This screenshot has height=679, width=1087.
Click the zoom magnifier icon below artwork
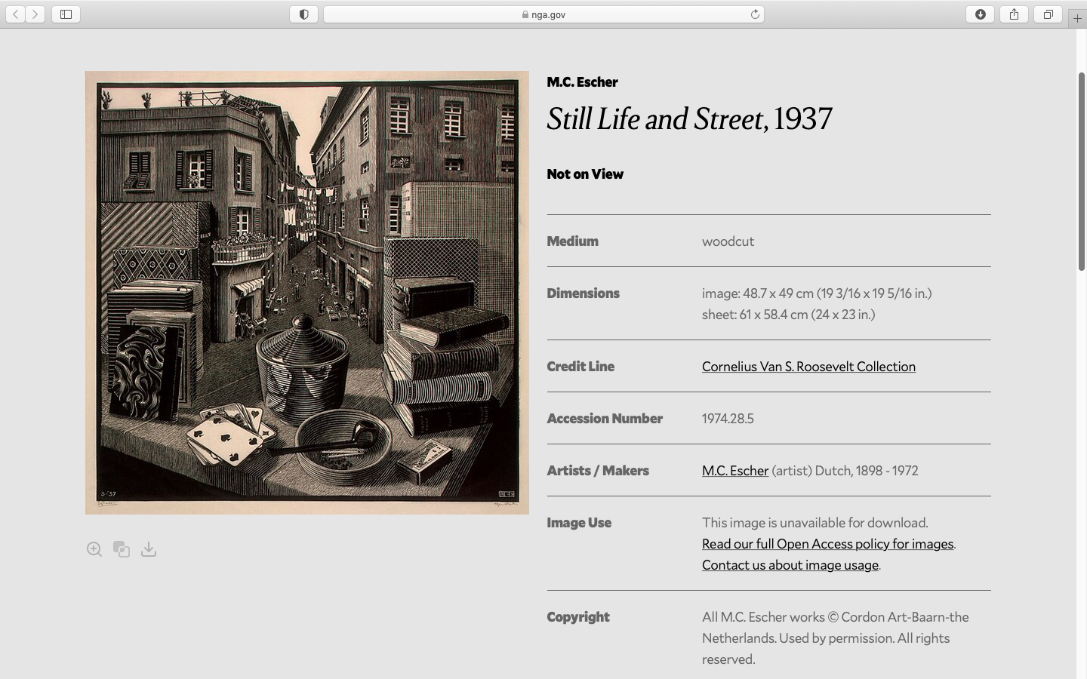coord(94,549)
